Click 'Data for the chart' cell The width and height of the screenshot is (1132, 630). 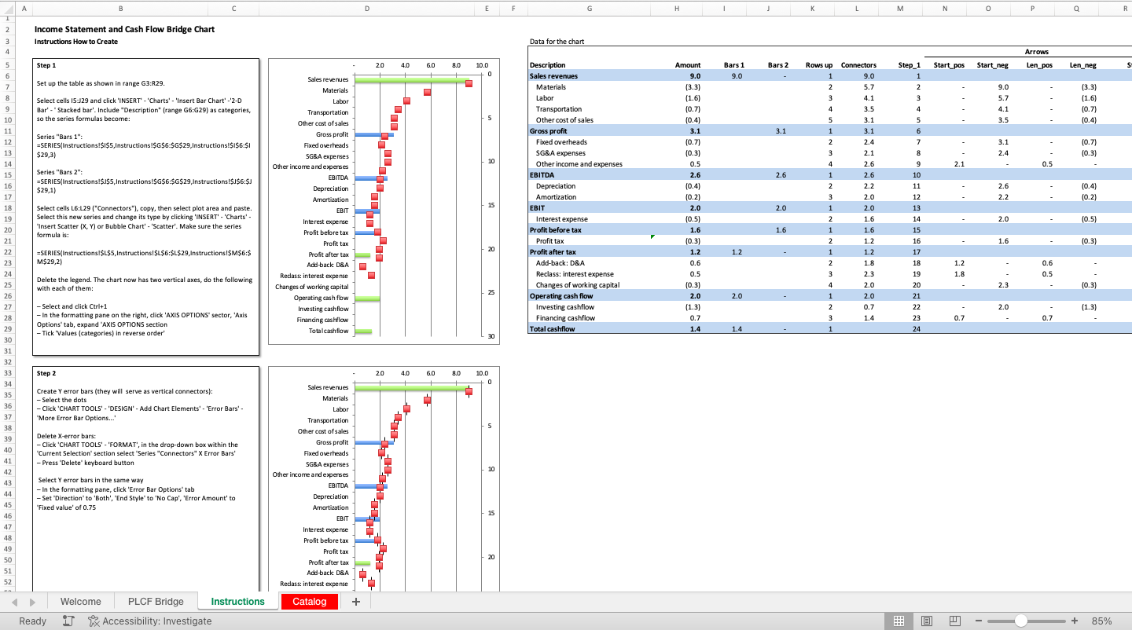(557, 42)
